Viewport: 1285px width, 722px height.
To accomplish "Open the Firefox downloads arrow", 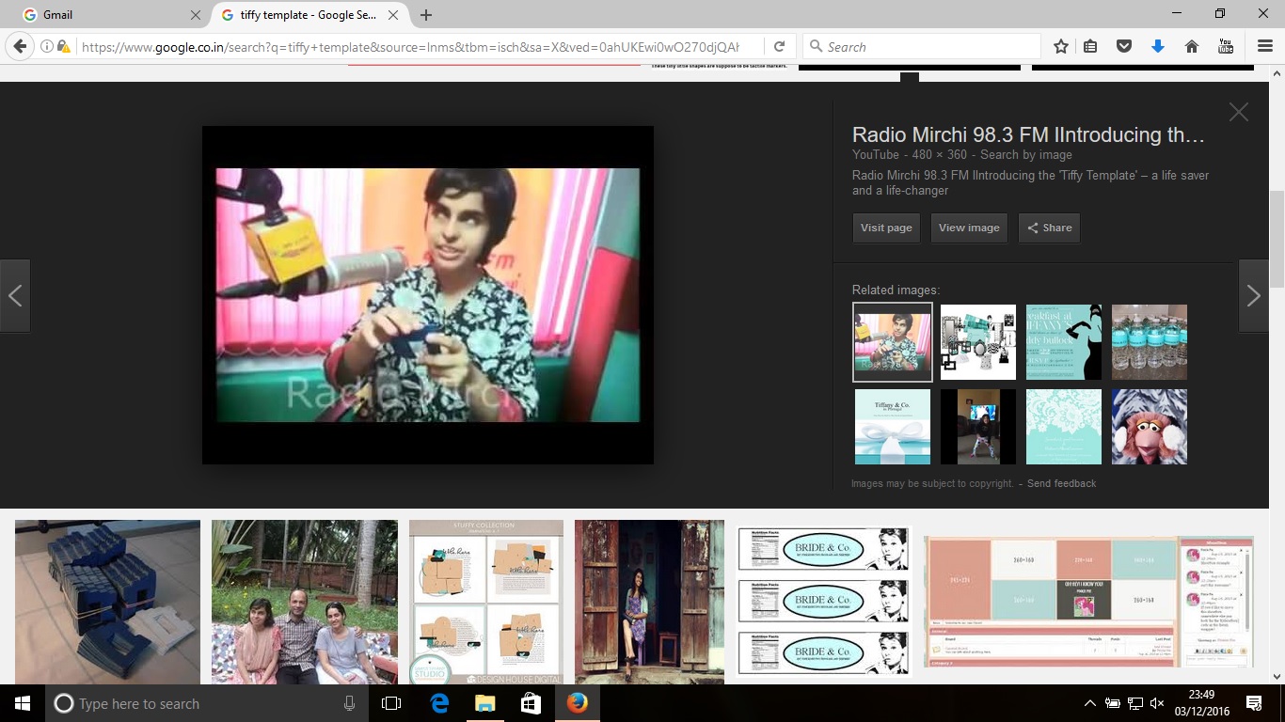I will coord(1158,47).
